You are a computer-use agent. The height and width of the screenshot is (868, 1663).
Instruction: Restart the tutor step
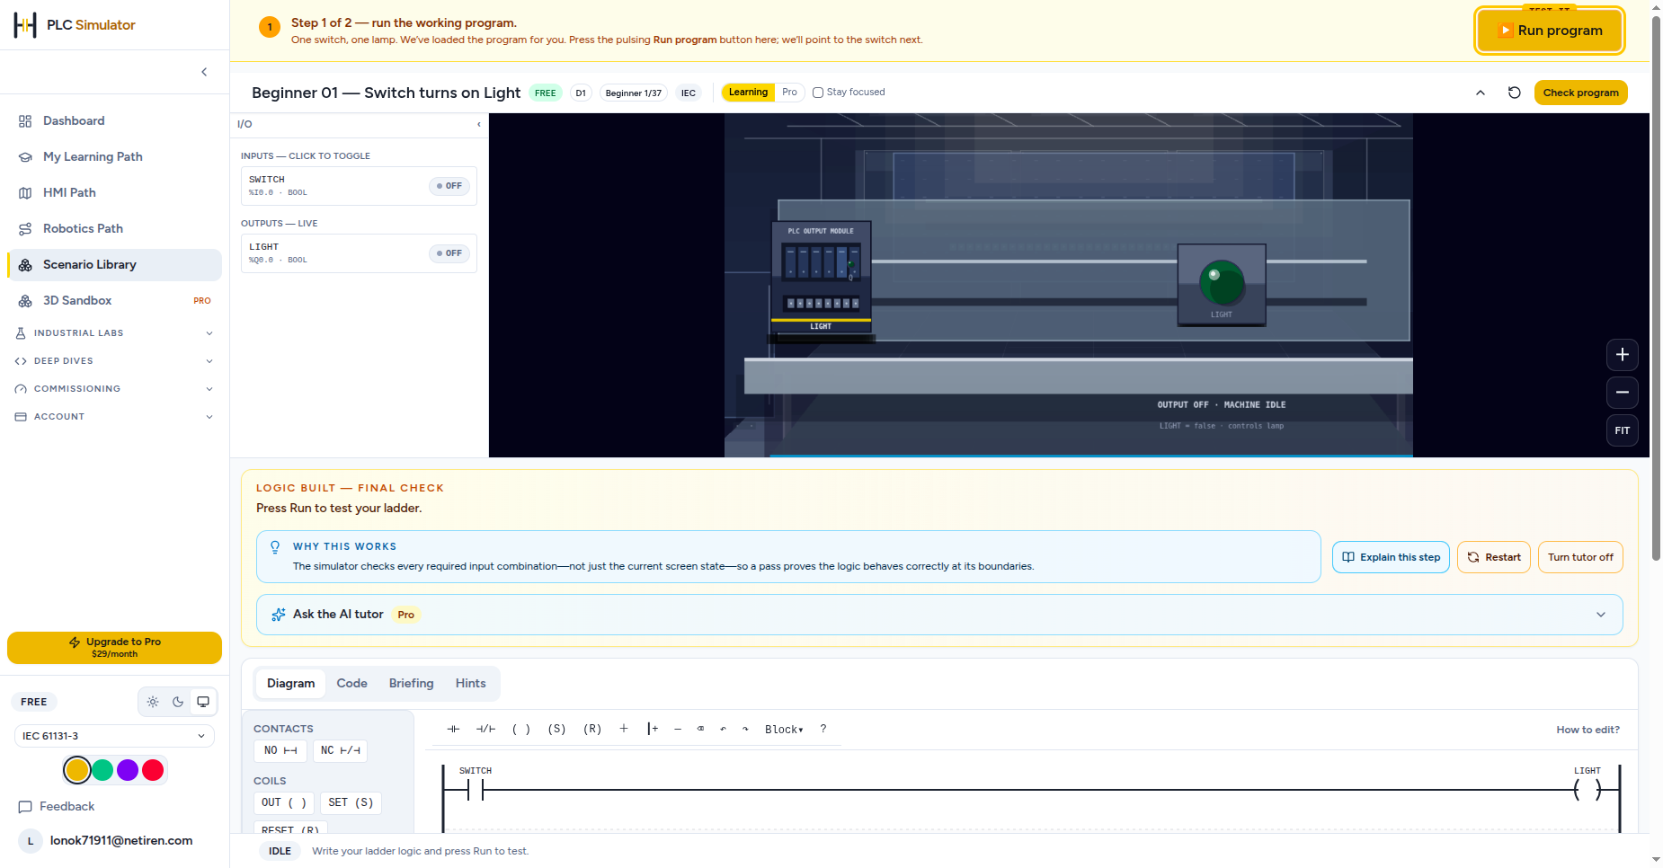1494,557
